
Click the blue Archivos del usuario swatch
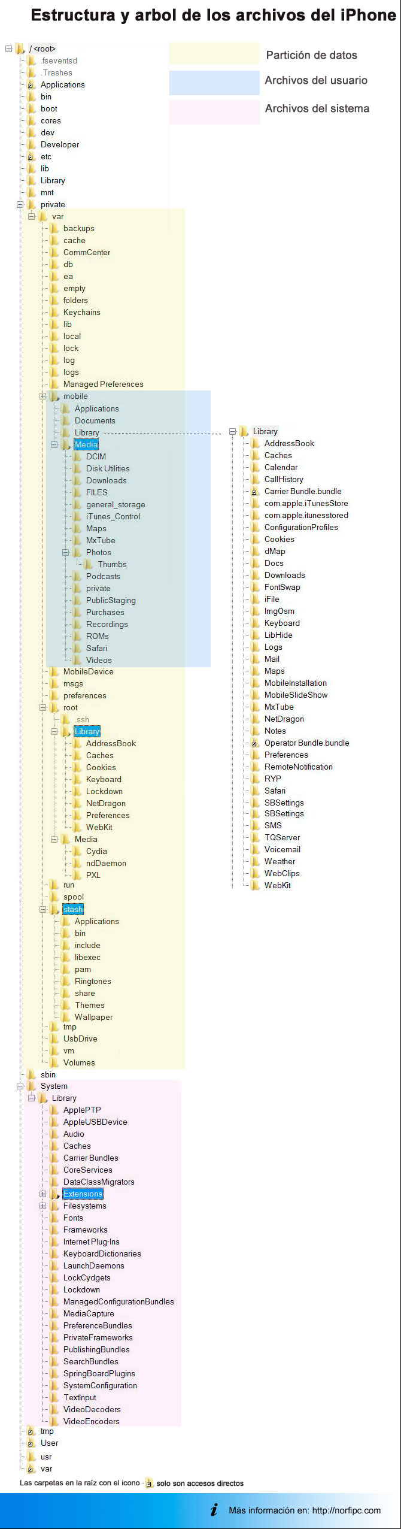(x=214, y=83)
